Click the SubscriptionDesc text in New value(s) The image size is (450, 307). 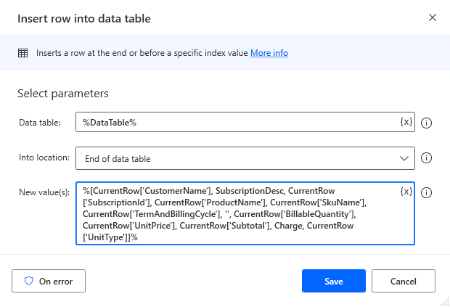click(250, 191)
